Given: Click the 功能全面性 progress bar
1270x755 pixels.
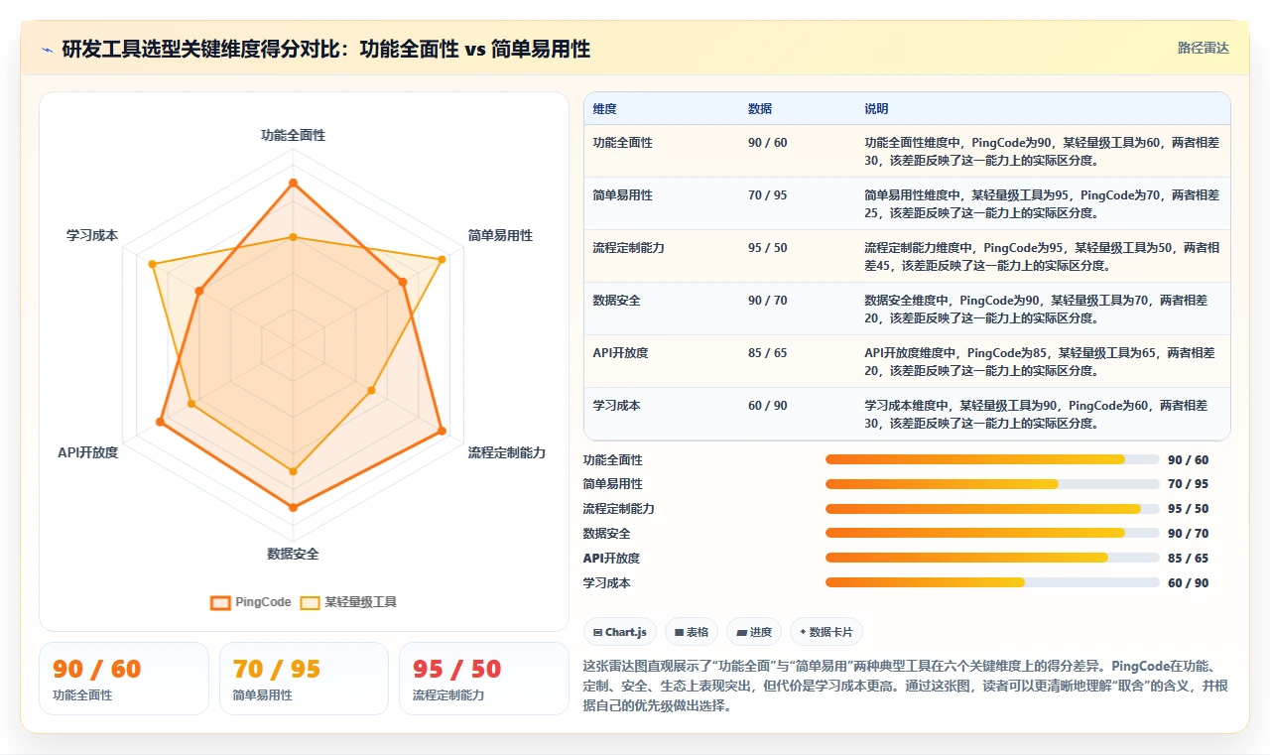Looking at the screenshot, I should [992, 459].
